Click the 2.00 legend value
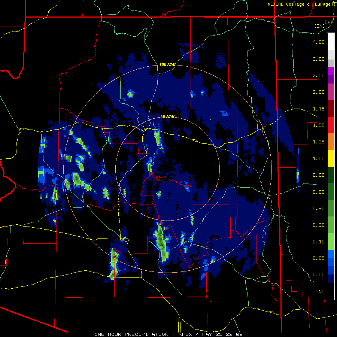This screenshot has width=337, height=337. coord(319,92)
